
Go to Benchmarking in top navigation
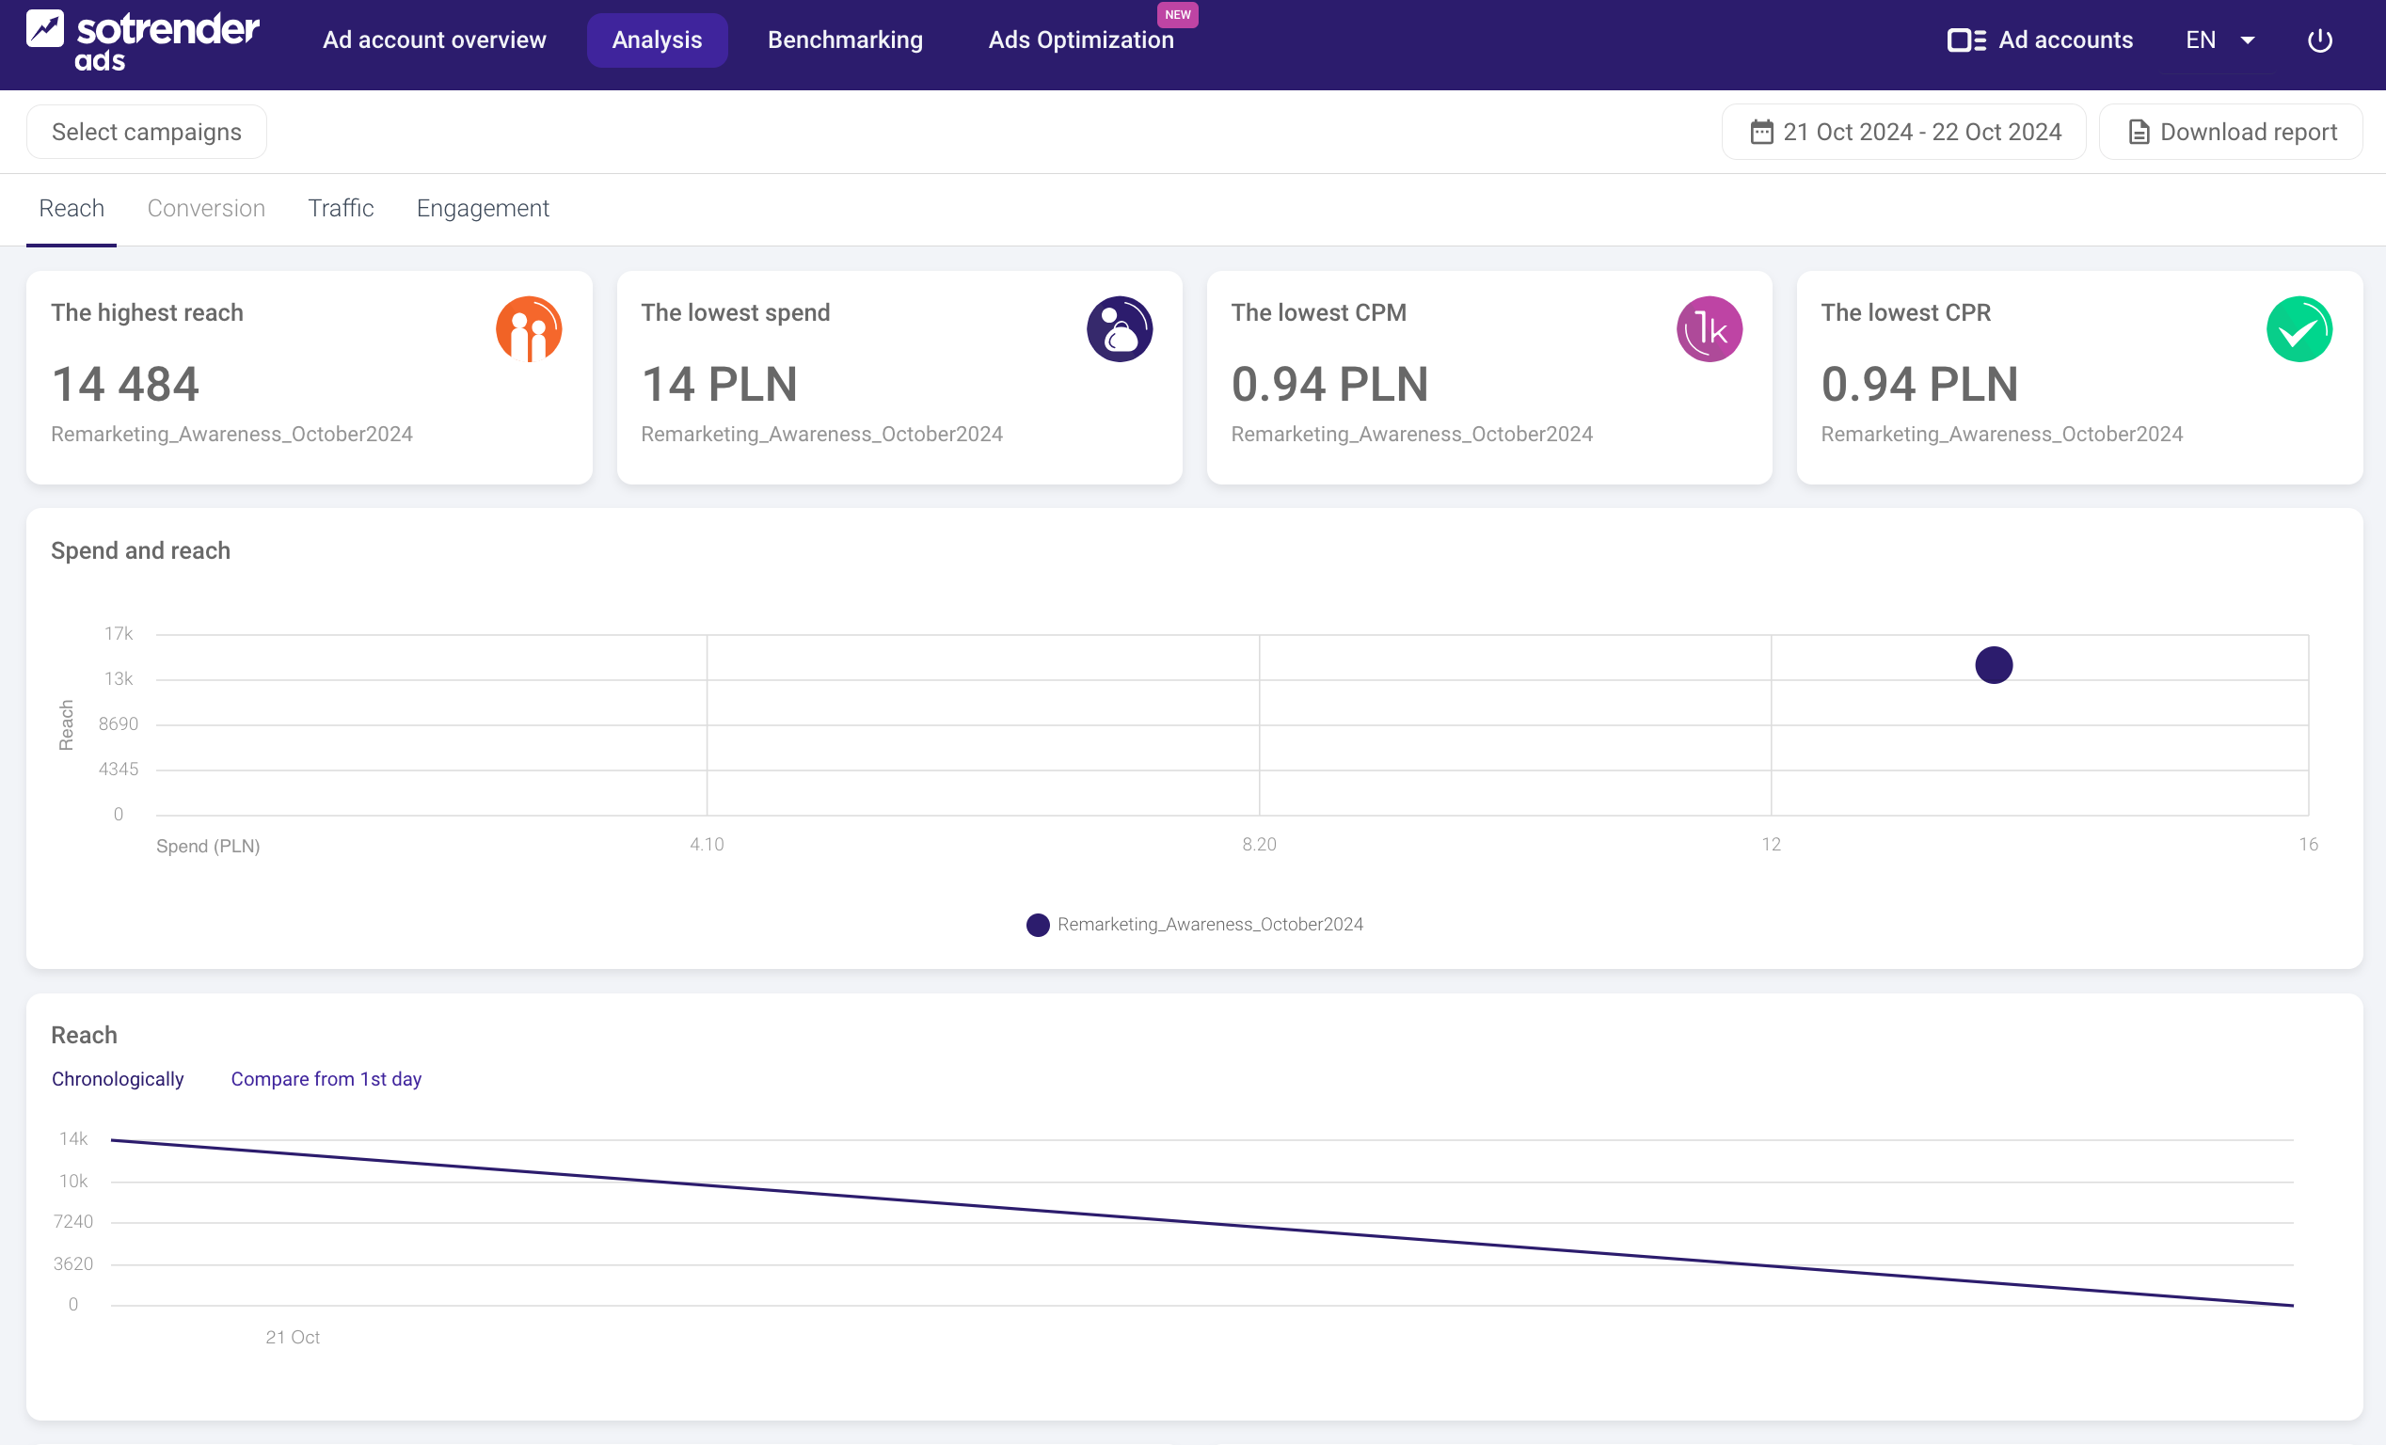pos(844,40)
